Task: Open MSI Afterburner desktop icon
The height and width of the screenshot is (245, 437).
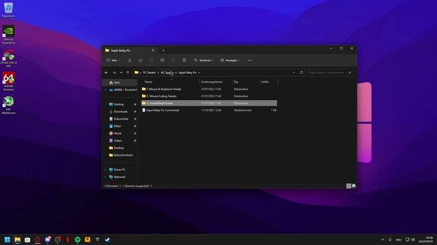Action: [x=8, y=105]
